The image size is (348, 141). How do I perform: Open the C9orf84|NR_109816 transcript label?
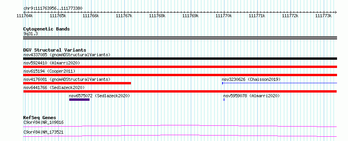click(x=43, y=122)
